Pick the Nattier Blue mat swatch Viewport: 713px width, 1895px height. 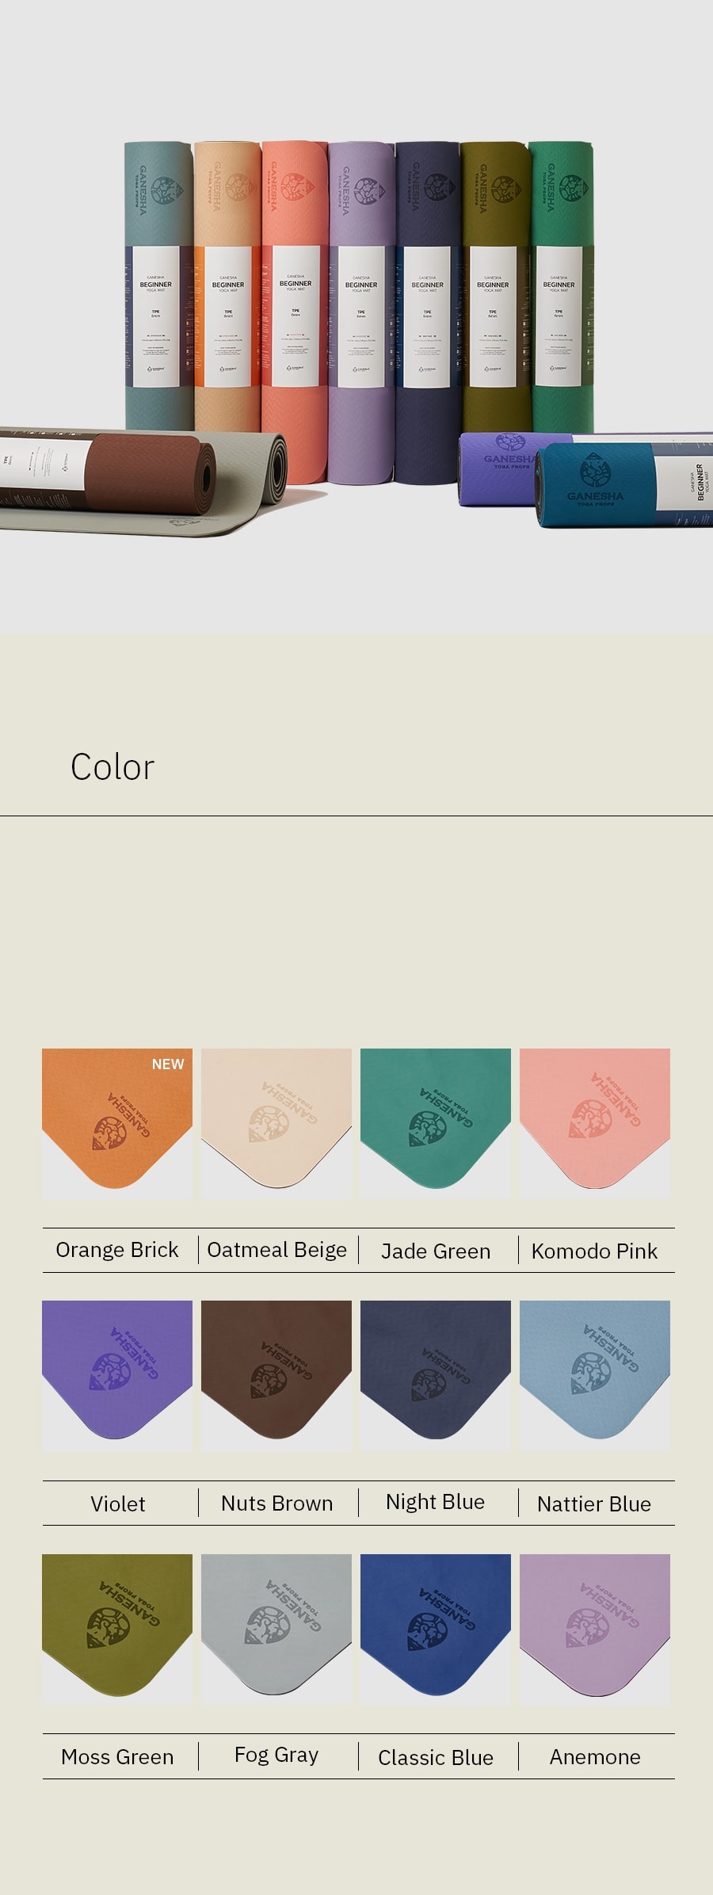595,1375
